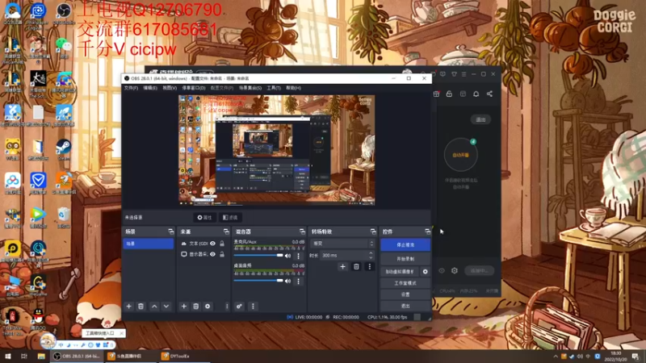Click 工作室模式 studio mode button
Screen dimensions: 646x363
(405, 283)
